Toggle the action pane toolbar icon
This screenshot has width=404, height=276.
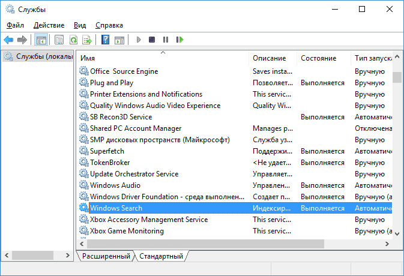coord(119,40)
